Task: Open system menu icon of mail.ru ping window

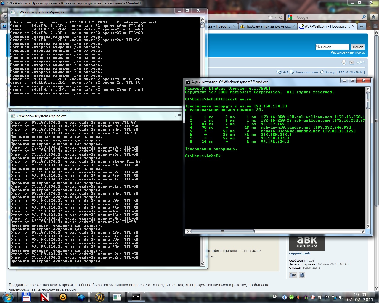Action: pyautogui.click(x=13, y=12)
